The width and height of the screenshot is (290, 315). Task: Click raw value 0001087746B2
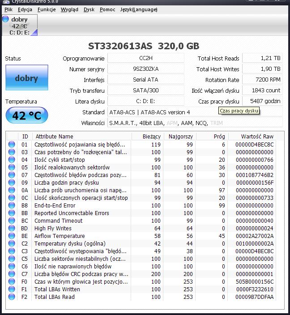point(255,175)
